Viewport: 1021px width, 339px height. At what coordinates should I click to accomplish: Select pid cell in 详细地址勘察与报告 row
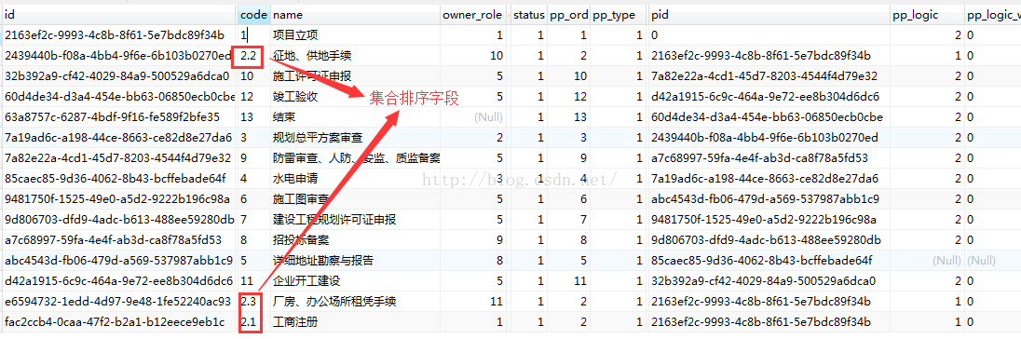(x=769, y=260)
